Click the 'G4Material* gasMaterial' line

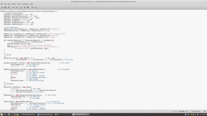click(x=34, y=34)
